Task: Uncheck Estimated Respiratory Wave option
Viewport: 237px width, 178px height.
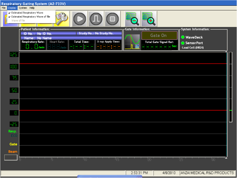Action: pos(27,13)
